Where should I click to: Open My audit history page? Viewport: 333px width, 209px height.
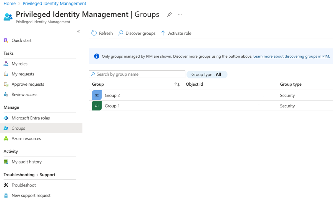(x=26, y=162)
